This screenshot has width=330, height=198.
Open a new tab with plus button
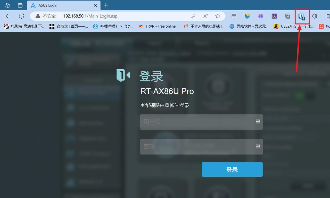106,5
